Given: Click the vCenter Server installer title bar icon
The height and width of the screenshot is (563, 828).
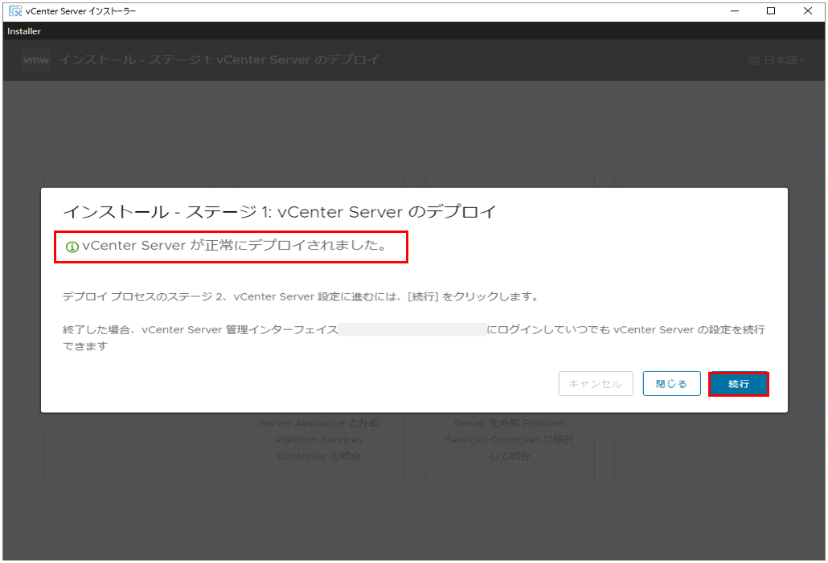Looking at the screenshot, I should (15, 10).
